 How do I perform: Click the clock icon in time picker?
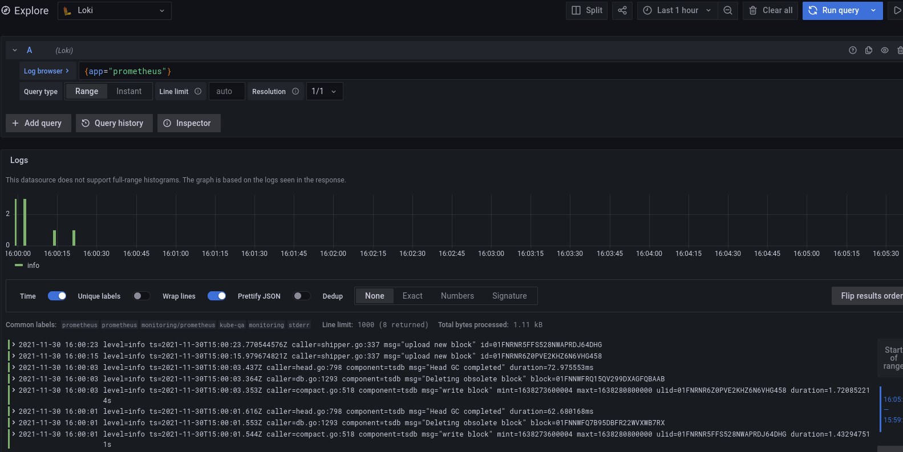(x=647, y=10)
